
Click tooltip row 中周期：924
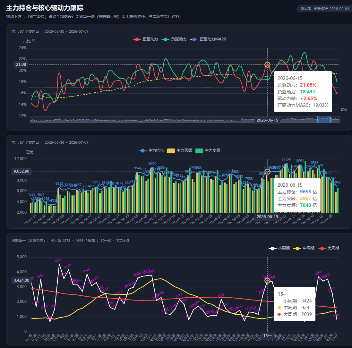[x=293, y=308]
